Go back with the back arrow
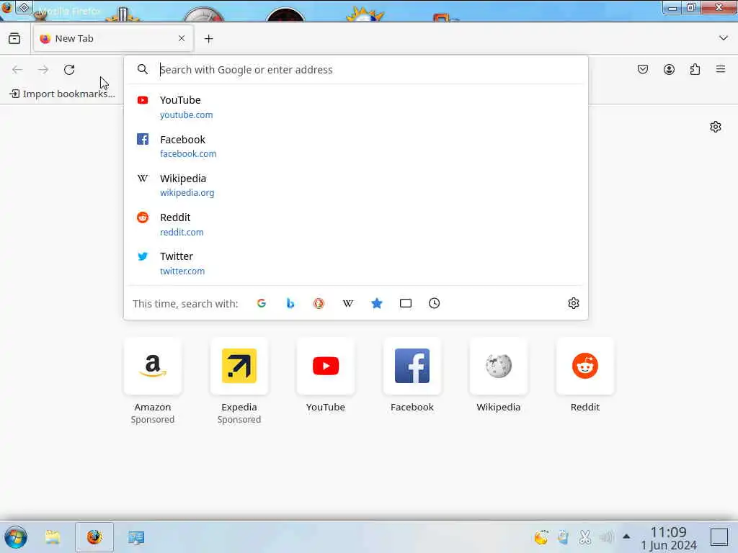 17,70
